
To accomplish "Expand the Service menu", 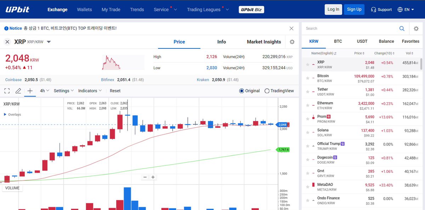I will coord(165,10).
